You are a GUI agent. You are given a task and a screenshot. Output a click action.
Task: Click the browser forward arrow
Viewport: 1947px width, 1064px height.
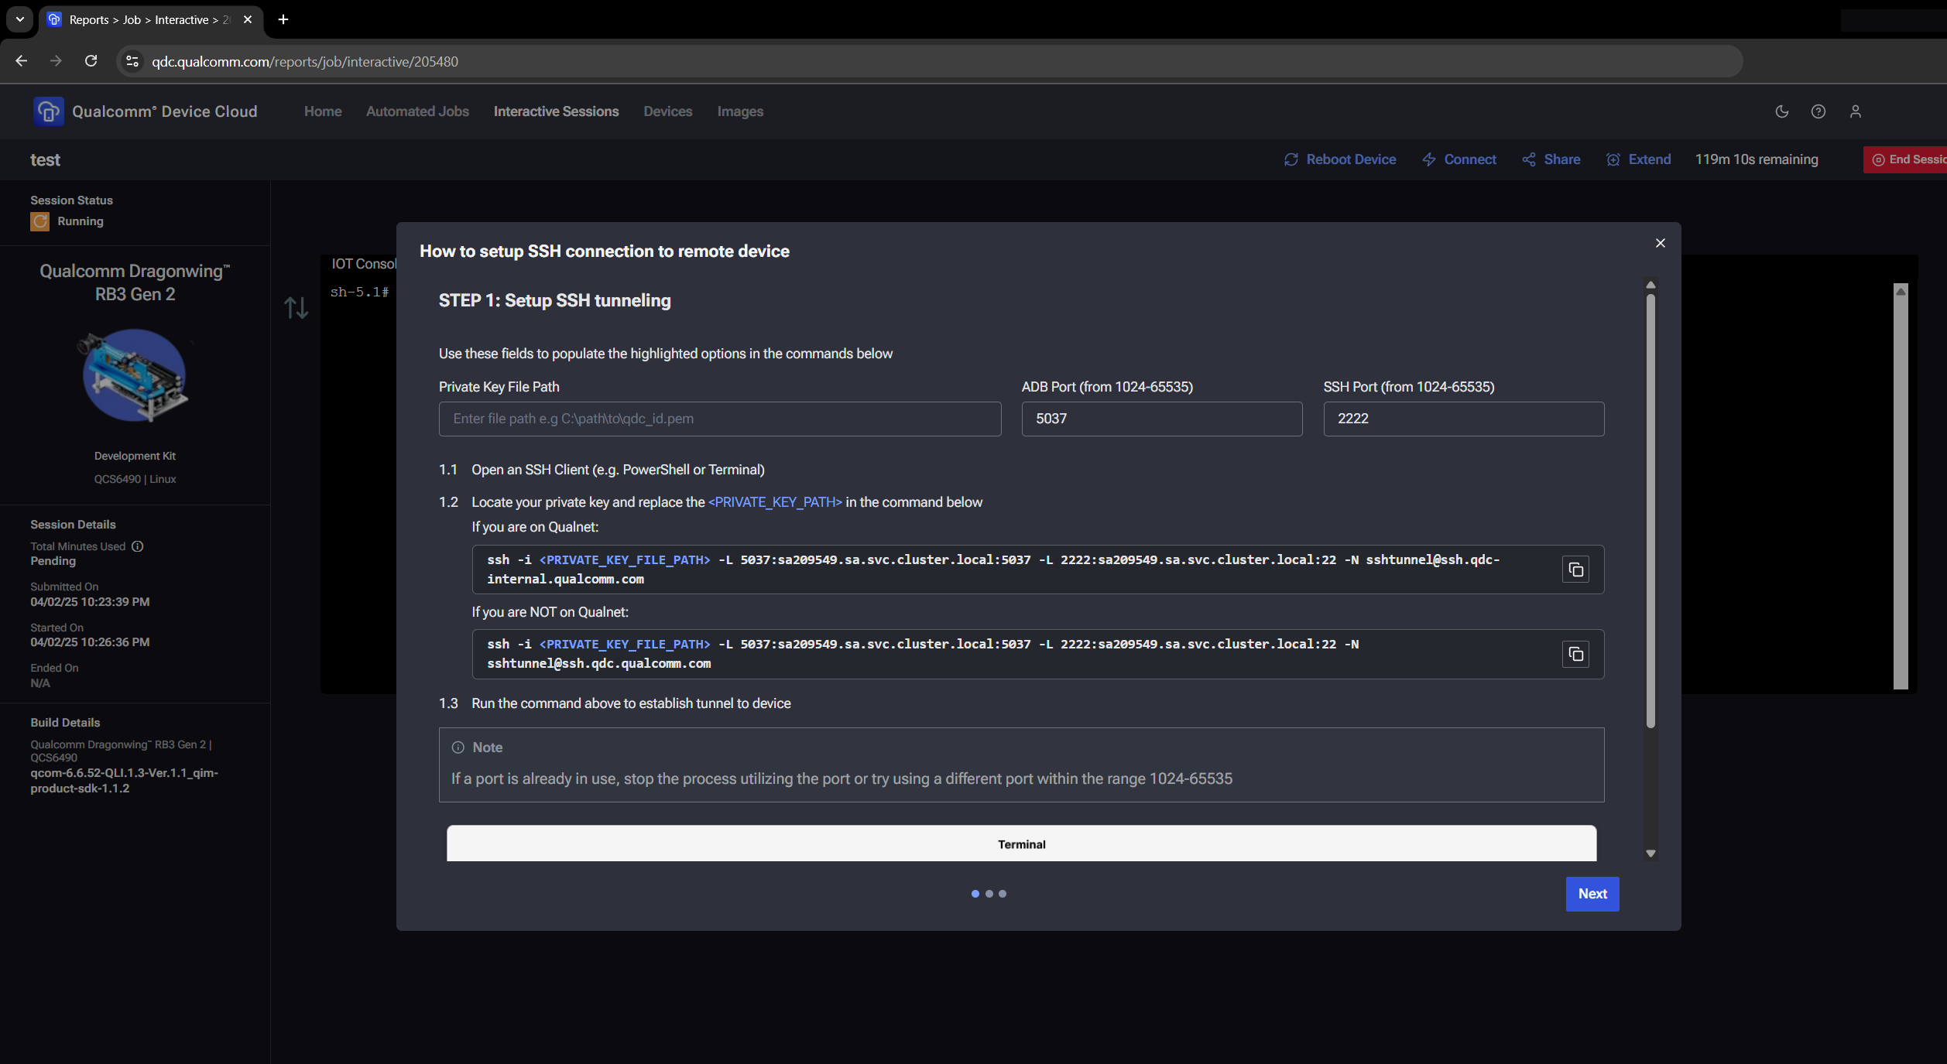[56, 61]
